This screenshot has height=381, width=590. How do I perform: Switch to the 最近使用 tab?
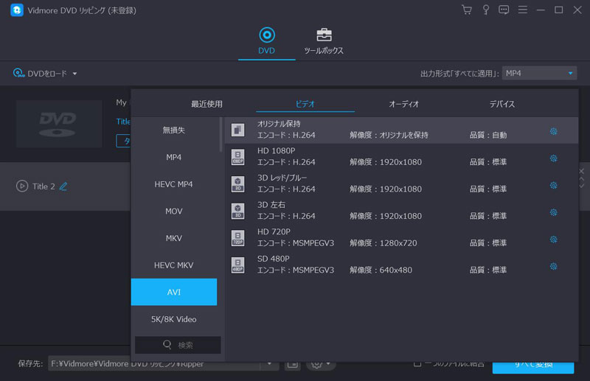tap(206, 104)
